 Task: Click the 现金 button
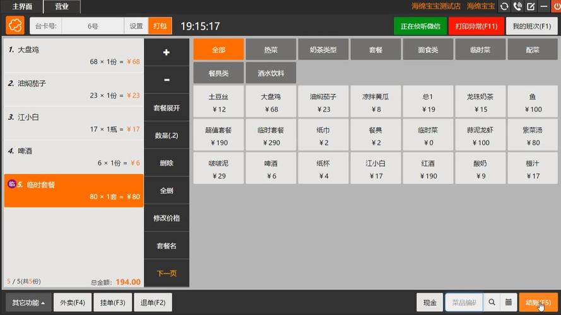430,302
